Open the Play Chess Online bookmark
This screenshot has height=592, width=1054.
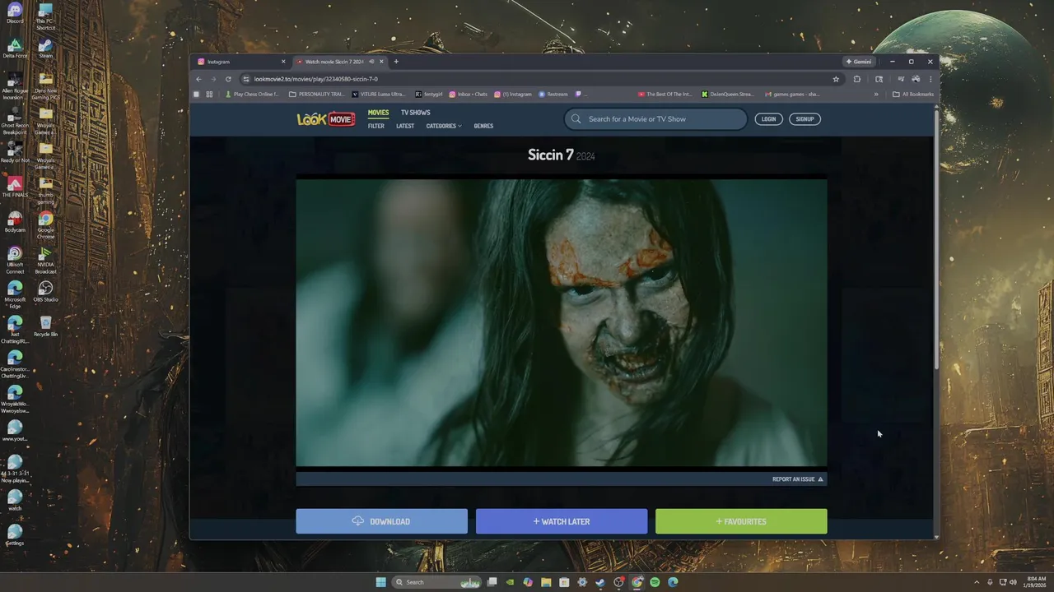[x=252, y=95]
